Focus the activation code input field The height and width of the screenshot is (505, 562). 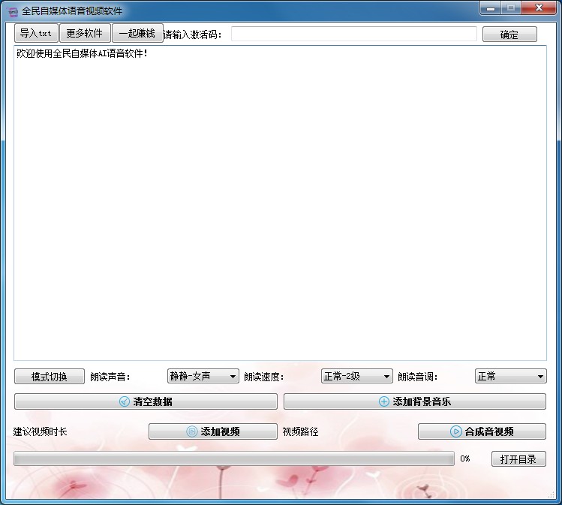[353, 34]
